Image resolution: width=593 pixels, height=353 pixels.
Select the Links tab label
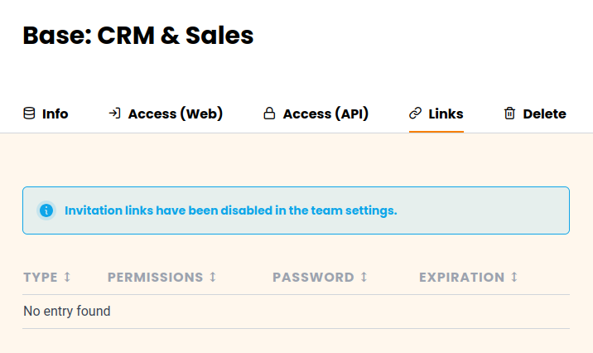coord(446,114)
